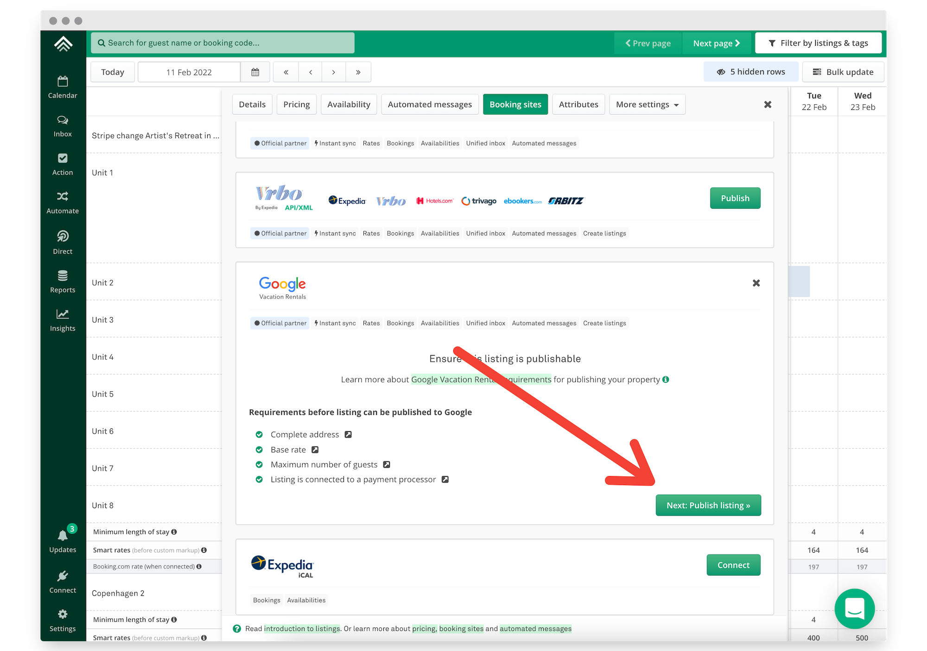927x651 pixels.
Task: Switch to the Automated messages tab
Action: pyautogui.click(x=430, y=104)
